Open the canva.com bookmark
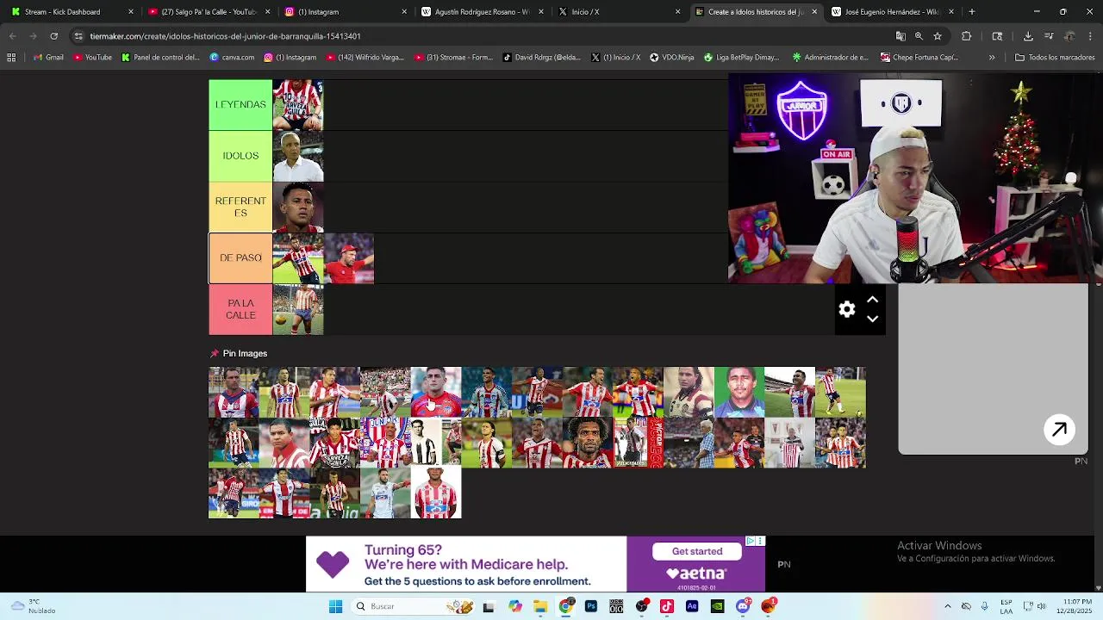Screen dimensions: 1103x620 [x=232, y=58]
